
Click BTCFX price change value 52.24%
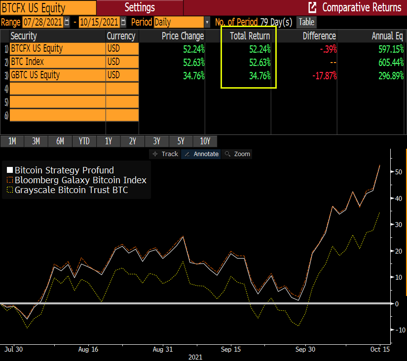pyautogui.click(x=194, y=49)
